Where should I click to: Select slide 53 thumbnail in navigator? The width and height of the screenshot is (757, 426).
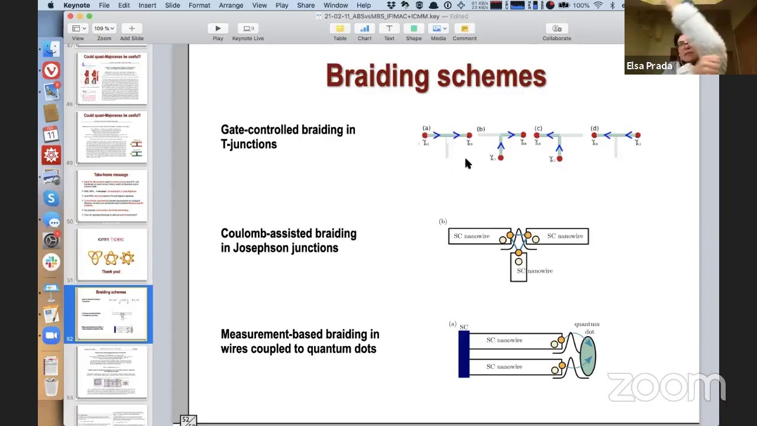111,373
